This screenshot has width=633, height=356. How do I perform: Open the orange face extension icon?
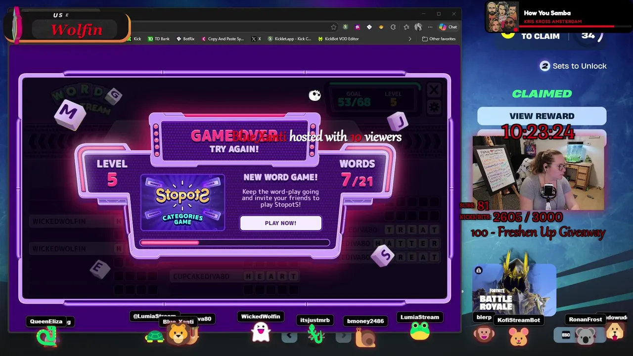click(381, 27)
